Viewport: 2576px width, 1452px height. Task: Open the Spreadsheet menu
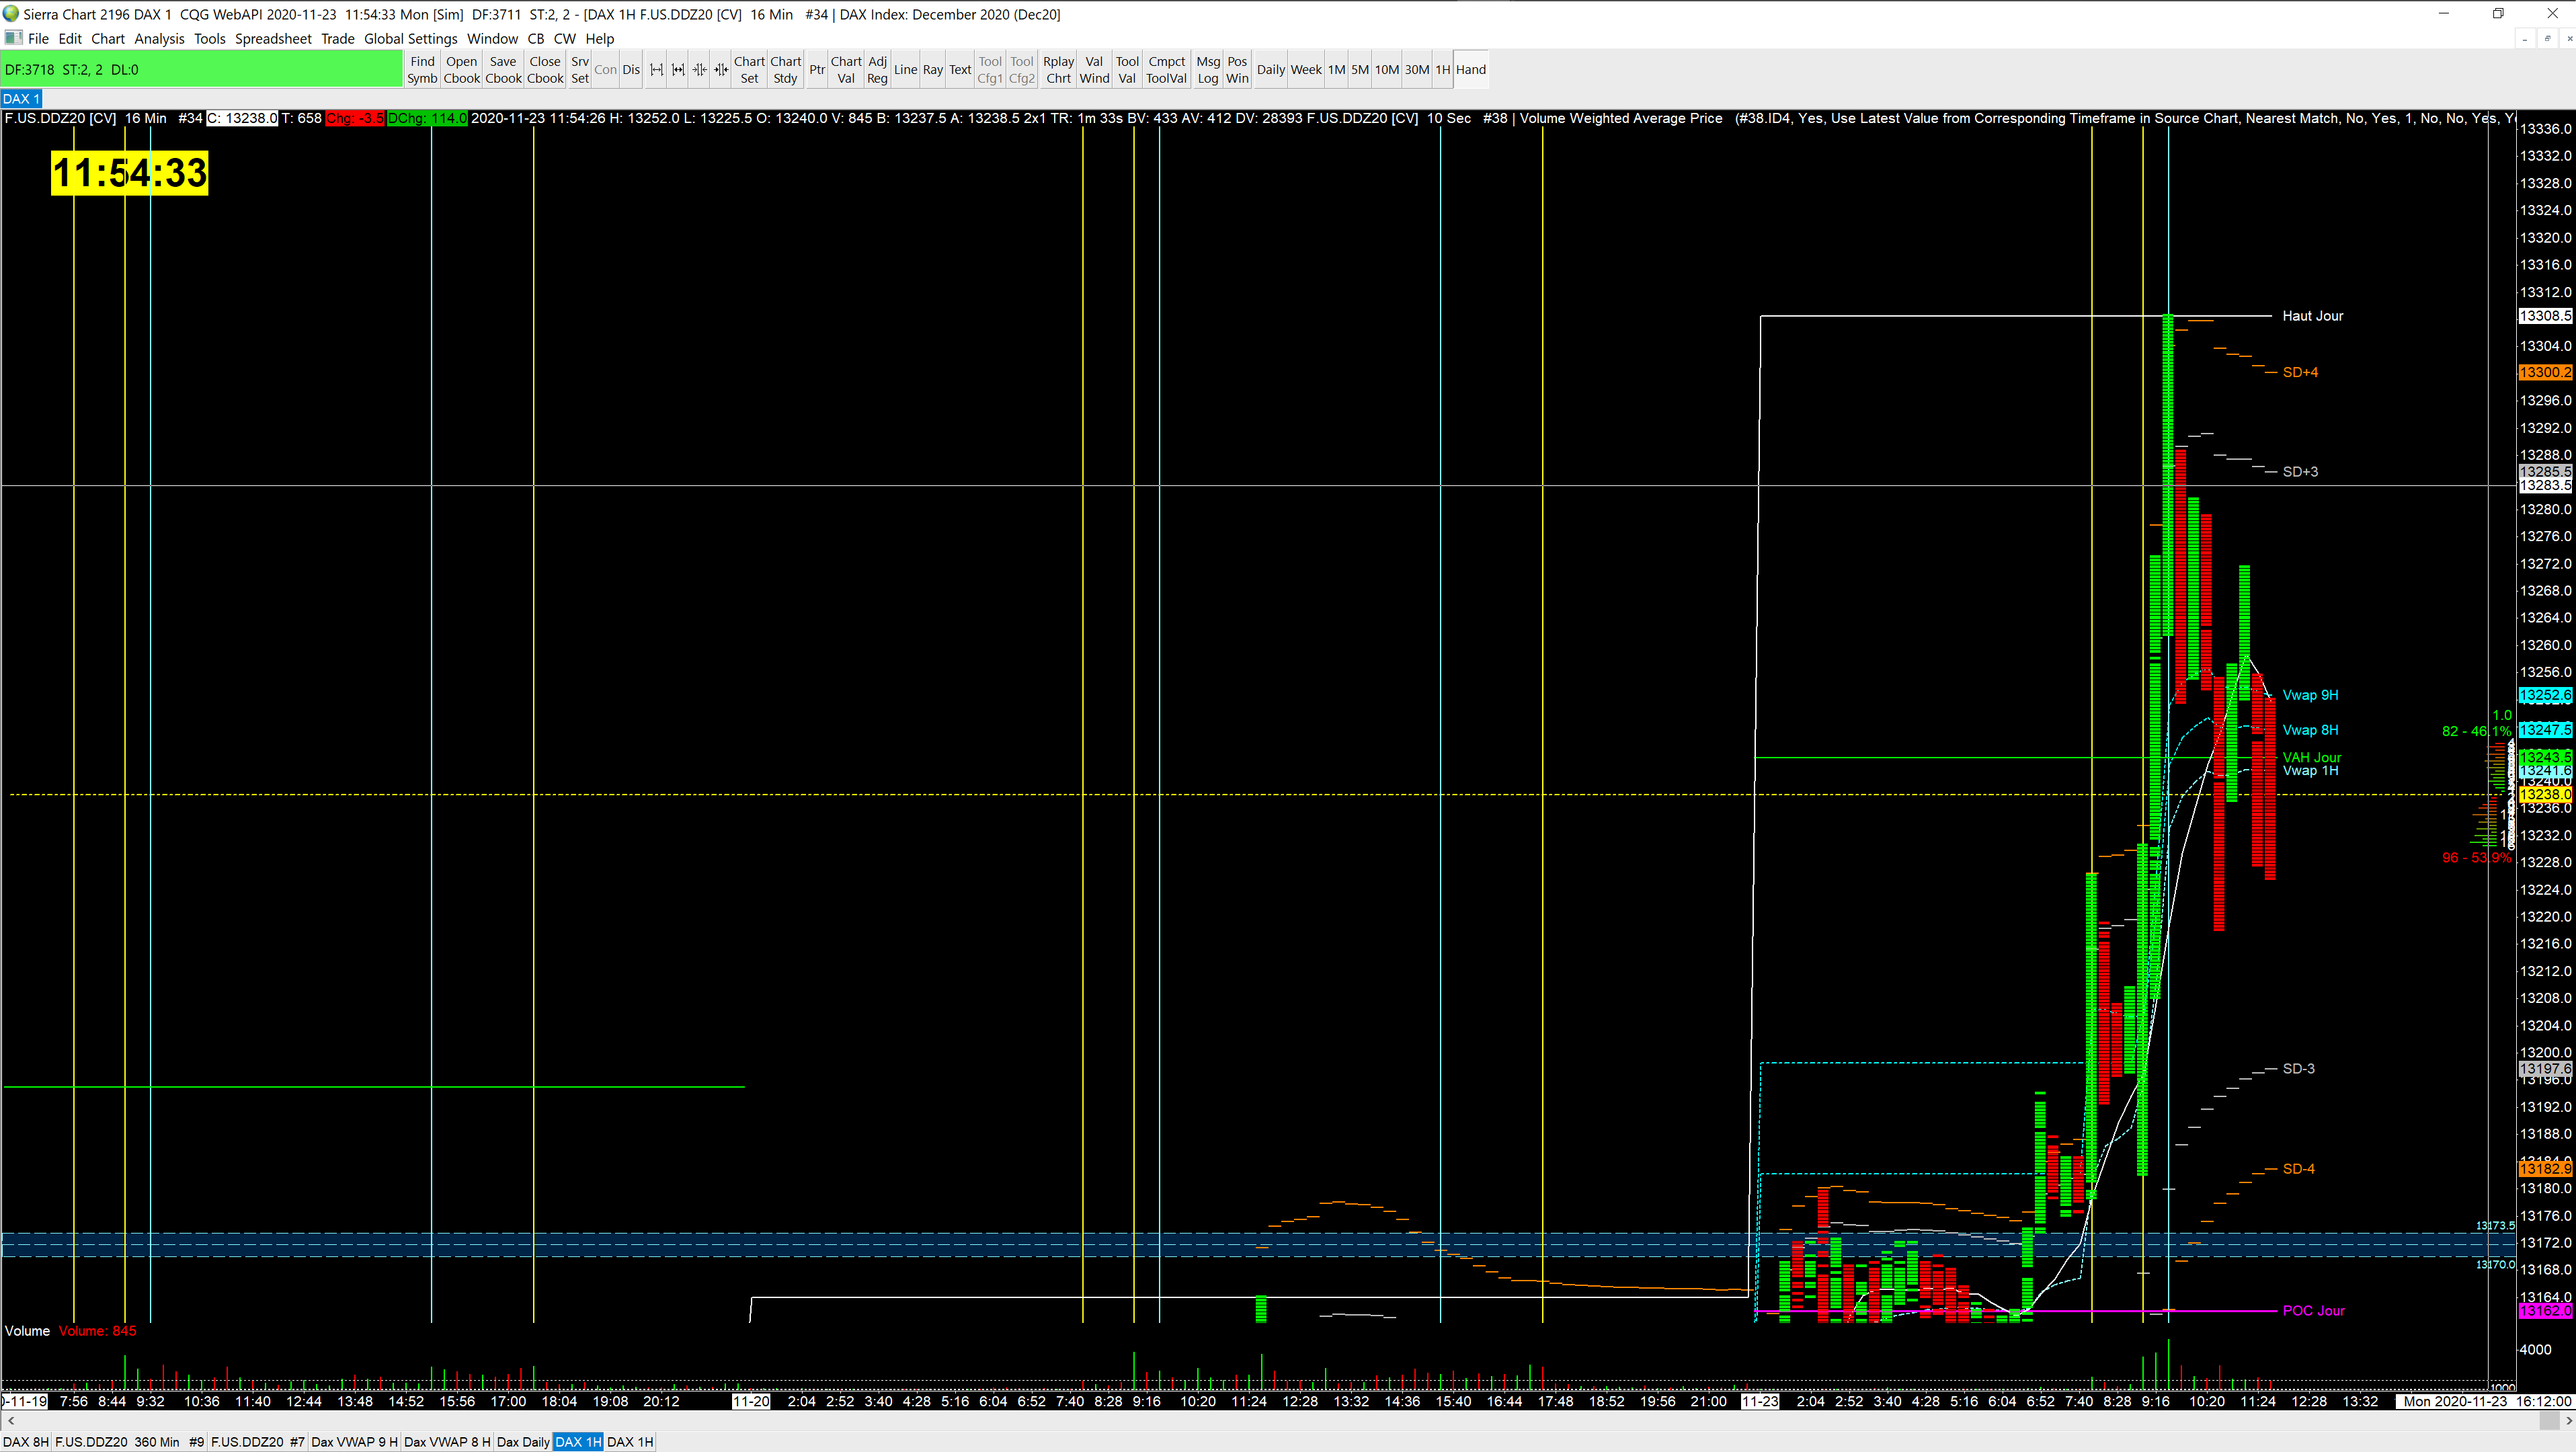273,39
